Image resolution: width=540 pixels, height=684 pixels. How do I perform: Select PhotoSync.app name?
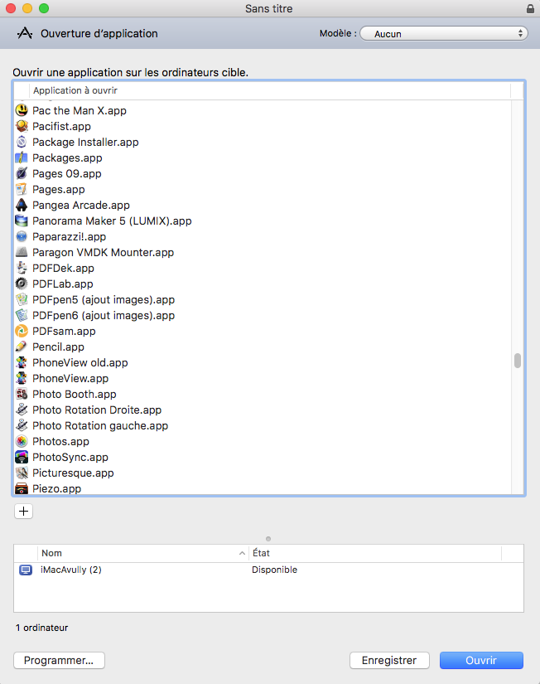pyautogui.click(x=70, y=457)
